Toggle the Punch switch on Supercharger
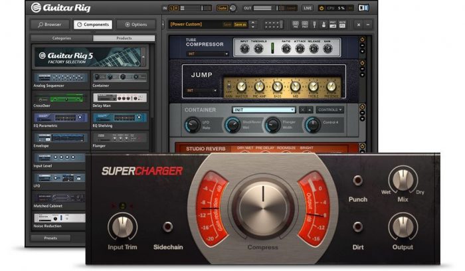This screenshot has width=465, height=271. click(360, 180)
